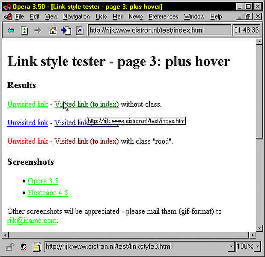Click the person face icon in status bar
This screenshot has height=257, width=265.
24,247
